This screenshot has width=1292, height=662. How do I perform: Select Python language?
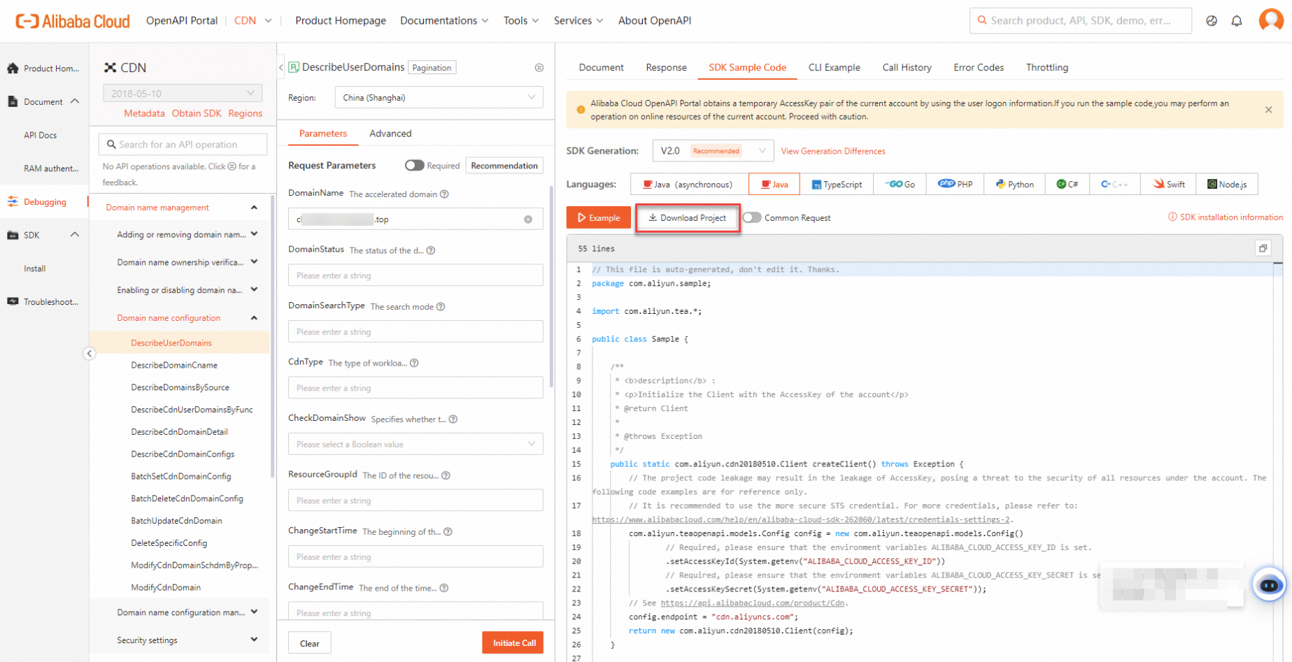pos(1015,185)
